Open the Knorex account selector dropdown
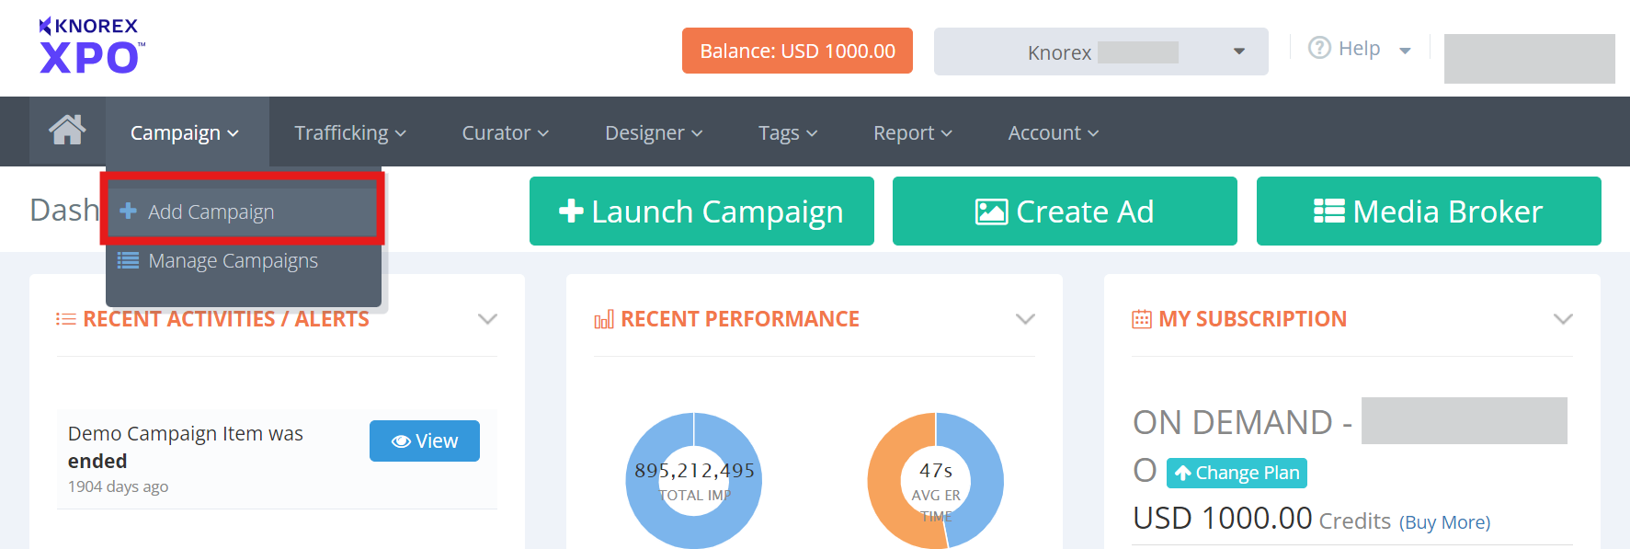This screenshot has width=1630, height=549. tap(1100, 51)
